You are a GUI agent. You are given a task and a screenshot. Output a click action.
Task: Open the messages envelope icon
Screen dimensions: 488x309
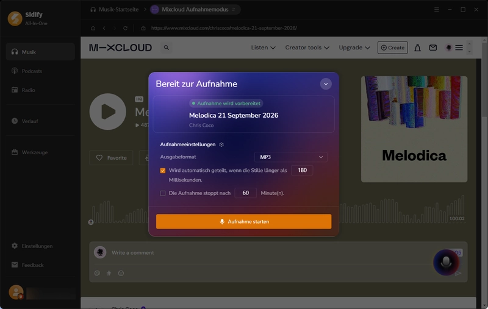click(433, 48)
